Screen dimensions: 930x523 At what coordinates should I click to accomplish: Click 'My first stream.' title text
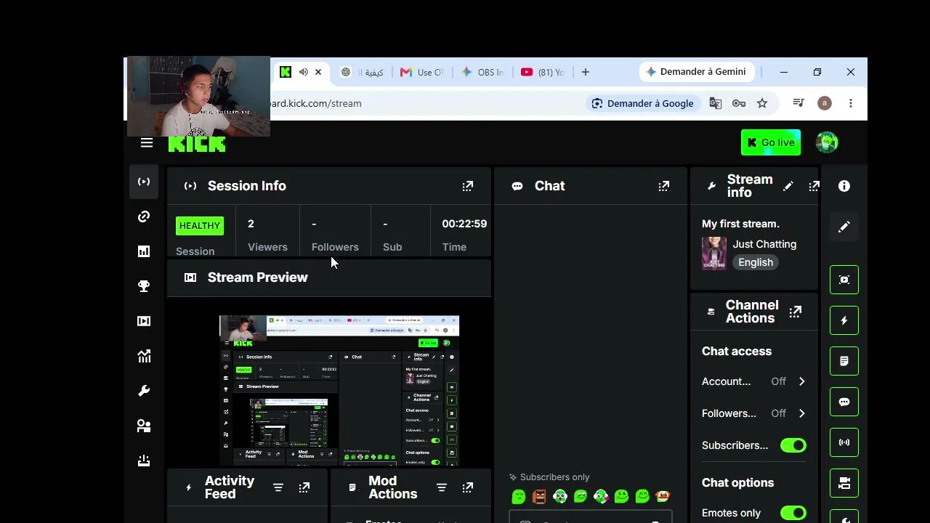[740, 224]
